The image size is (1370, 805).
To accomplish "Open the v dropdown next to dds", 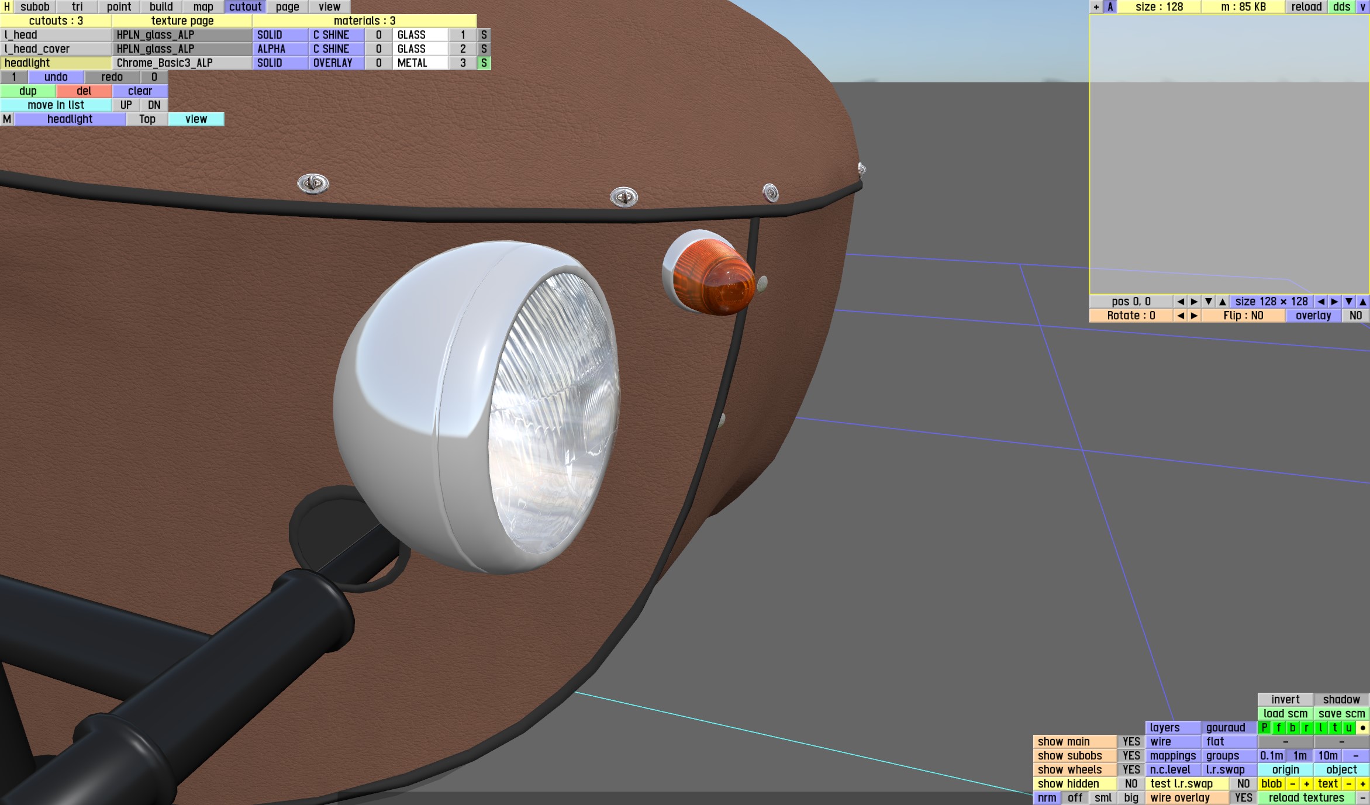I will 1362,7.
